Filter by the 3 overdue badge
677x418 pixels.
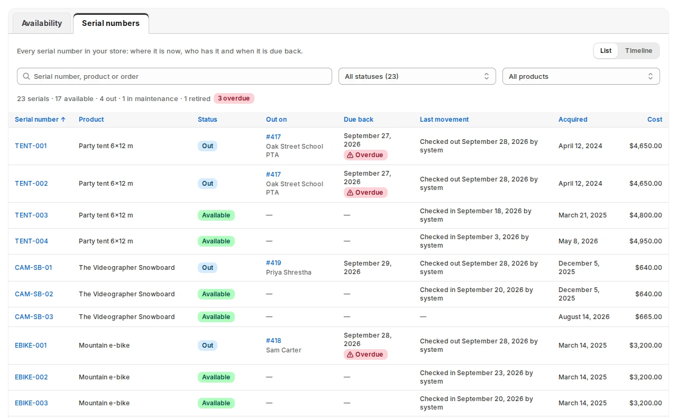pos(234,98)
